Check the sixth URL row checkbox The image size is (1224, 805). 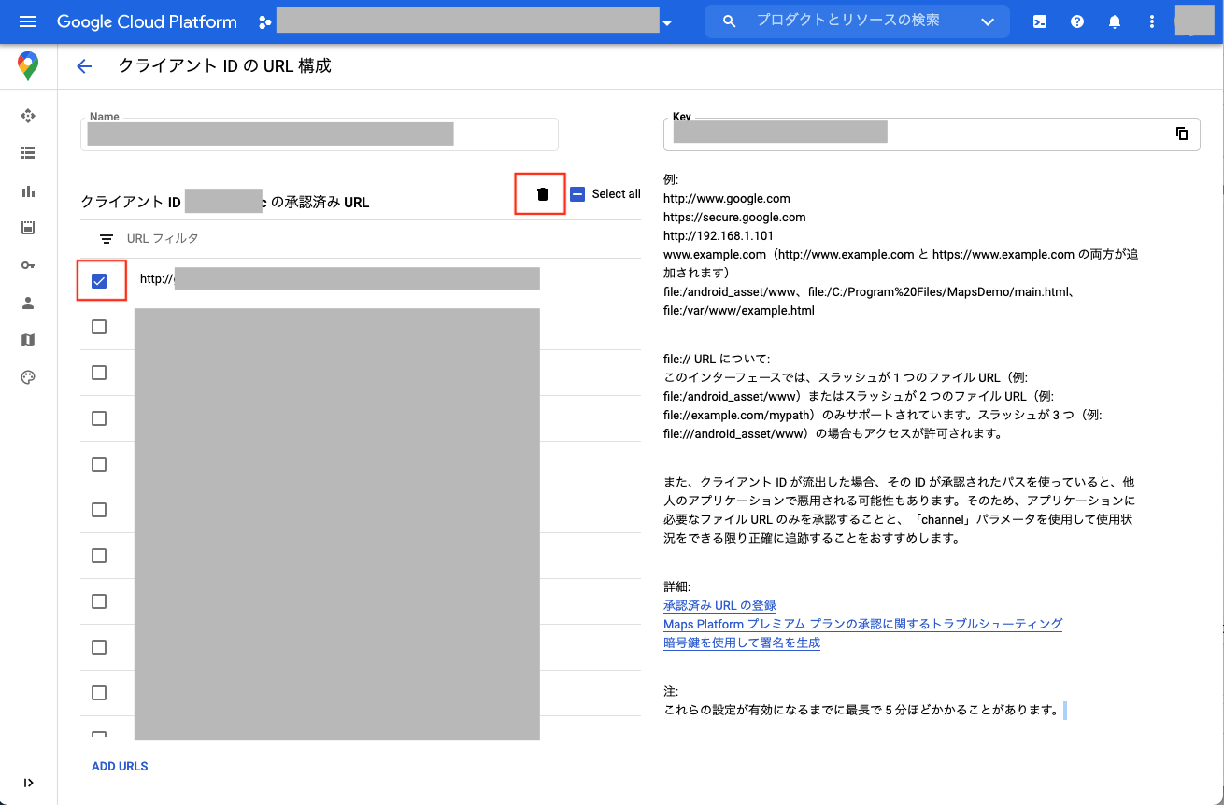tap(99, 510)
